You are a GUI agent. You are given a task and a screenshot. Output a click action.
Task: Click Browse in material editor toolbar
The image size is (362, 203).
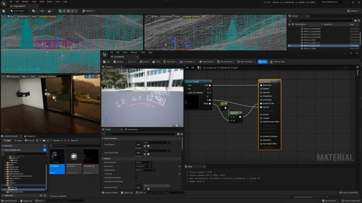click(x=119, y=62)
